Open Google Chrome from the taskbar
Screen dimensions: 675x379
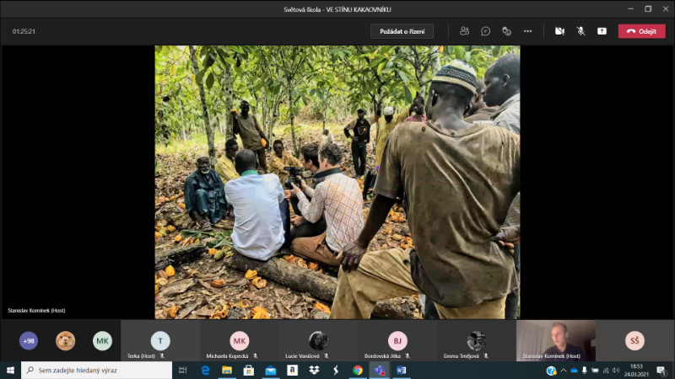click(358, 370)
